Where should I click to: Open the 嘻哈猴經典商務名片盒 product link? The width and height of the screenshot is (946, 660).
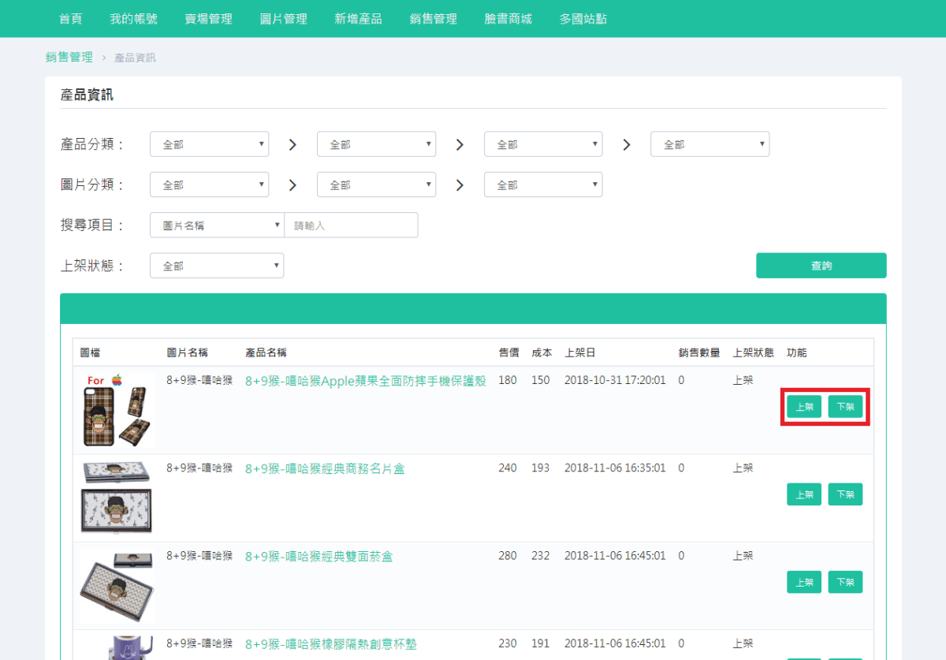(325, 469)
